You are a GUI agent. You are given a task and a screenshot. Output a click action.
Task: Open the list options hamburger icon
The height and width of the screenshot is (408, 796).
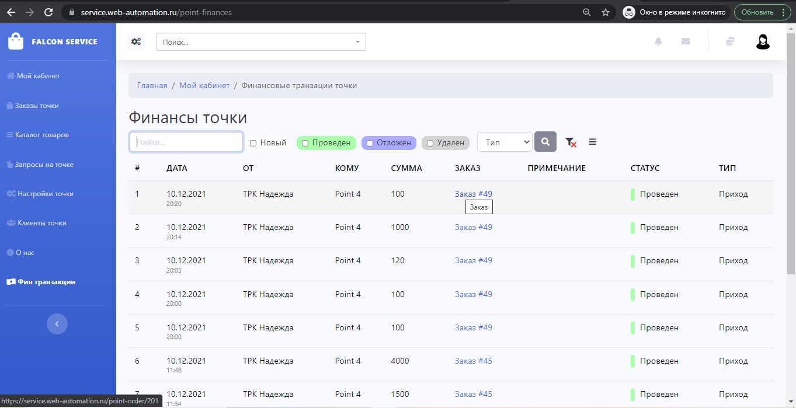coord(592,142)
